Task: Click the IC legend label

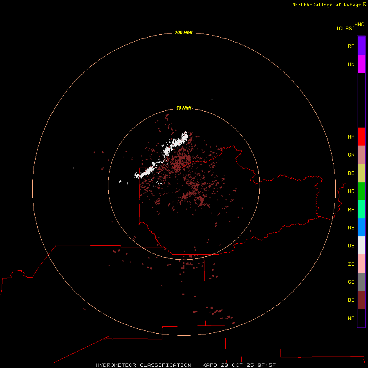Action: (x=351, y=264)
